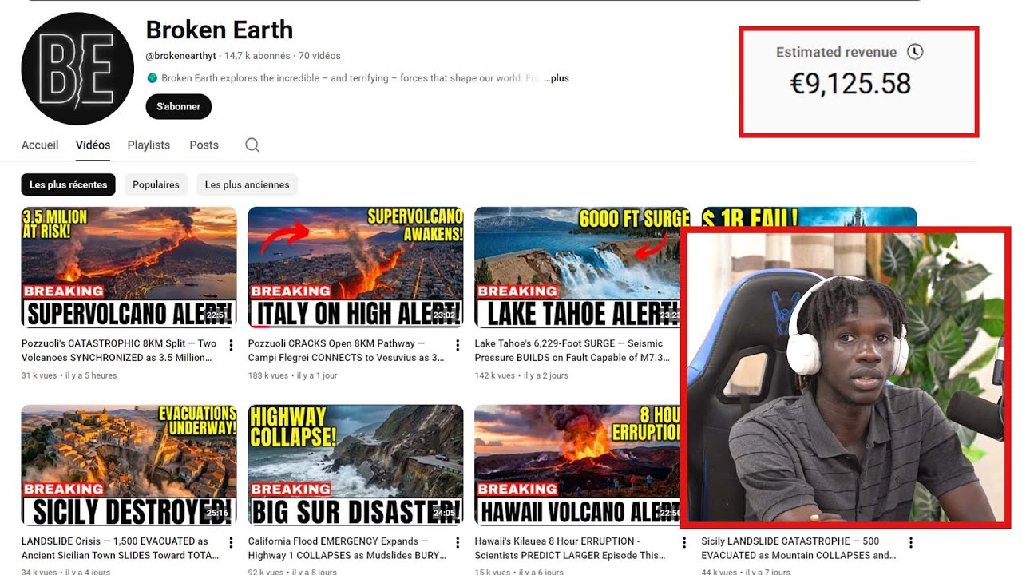Image resolution: width=1022 pixels, height=575 pixels.
Task: Filter by Les plus récentes chip
Action: [69, 184]
